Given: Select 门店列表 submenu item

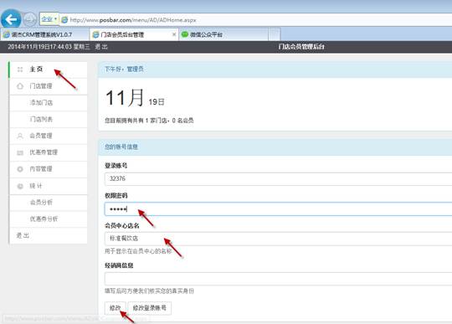Looking at the screenshot, I should (49, 119).
